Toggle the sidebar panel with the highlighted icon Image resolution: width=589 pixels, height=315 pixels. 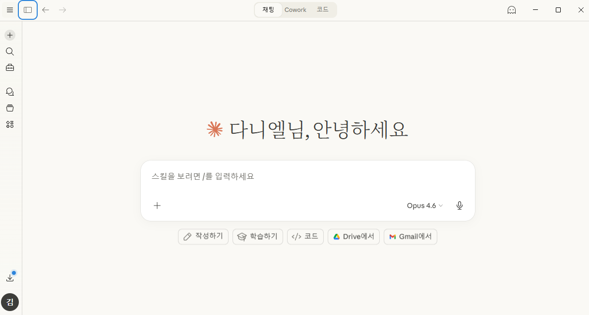(x=28, y=9)
